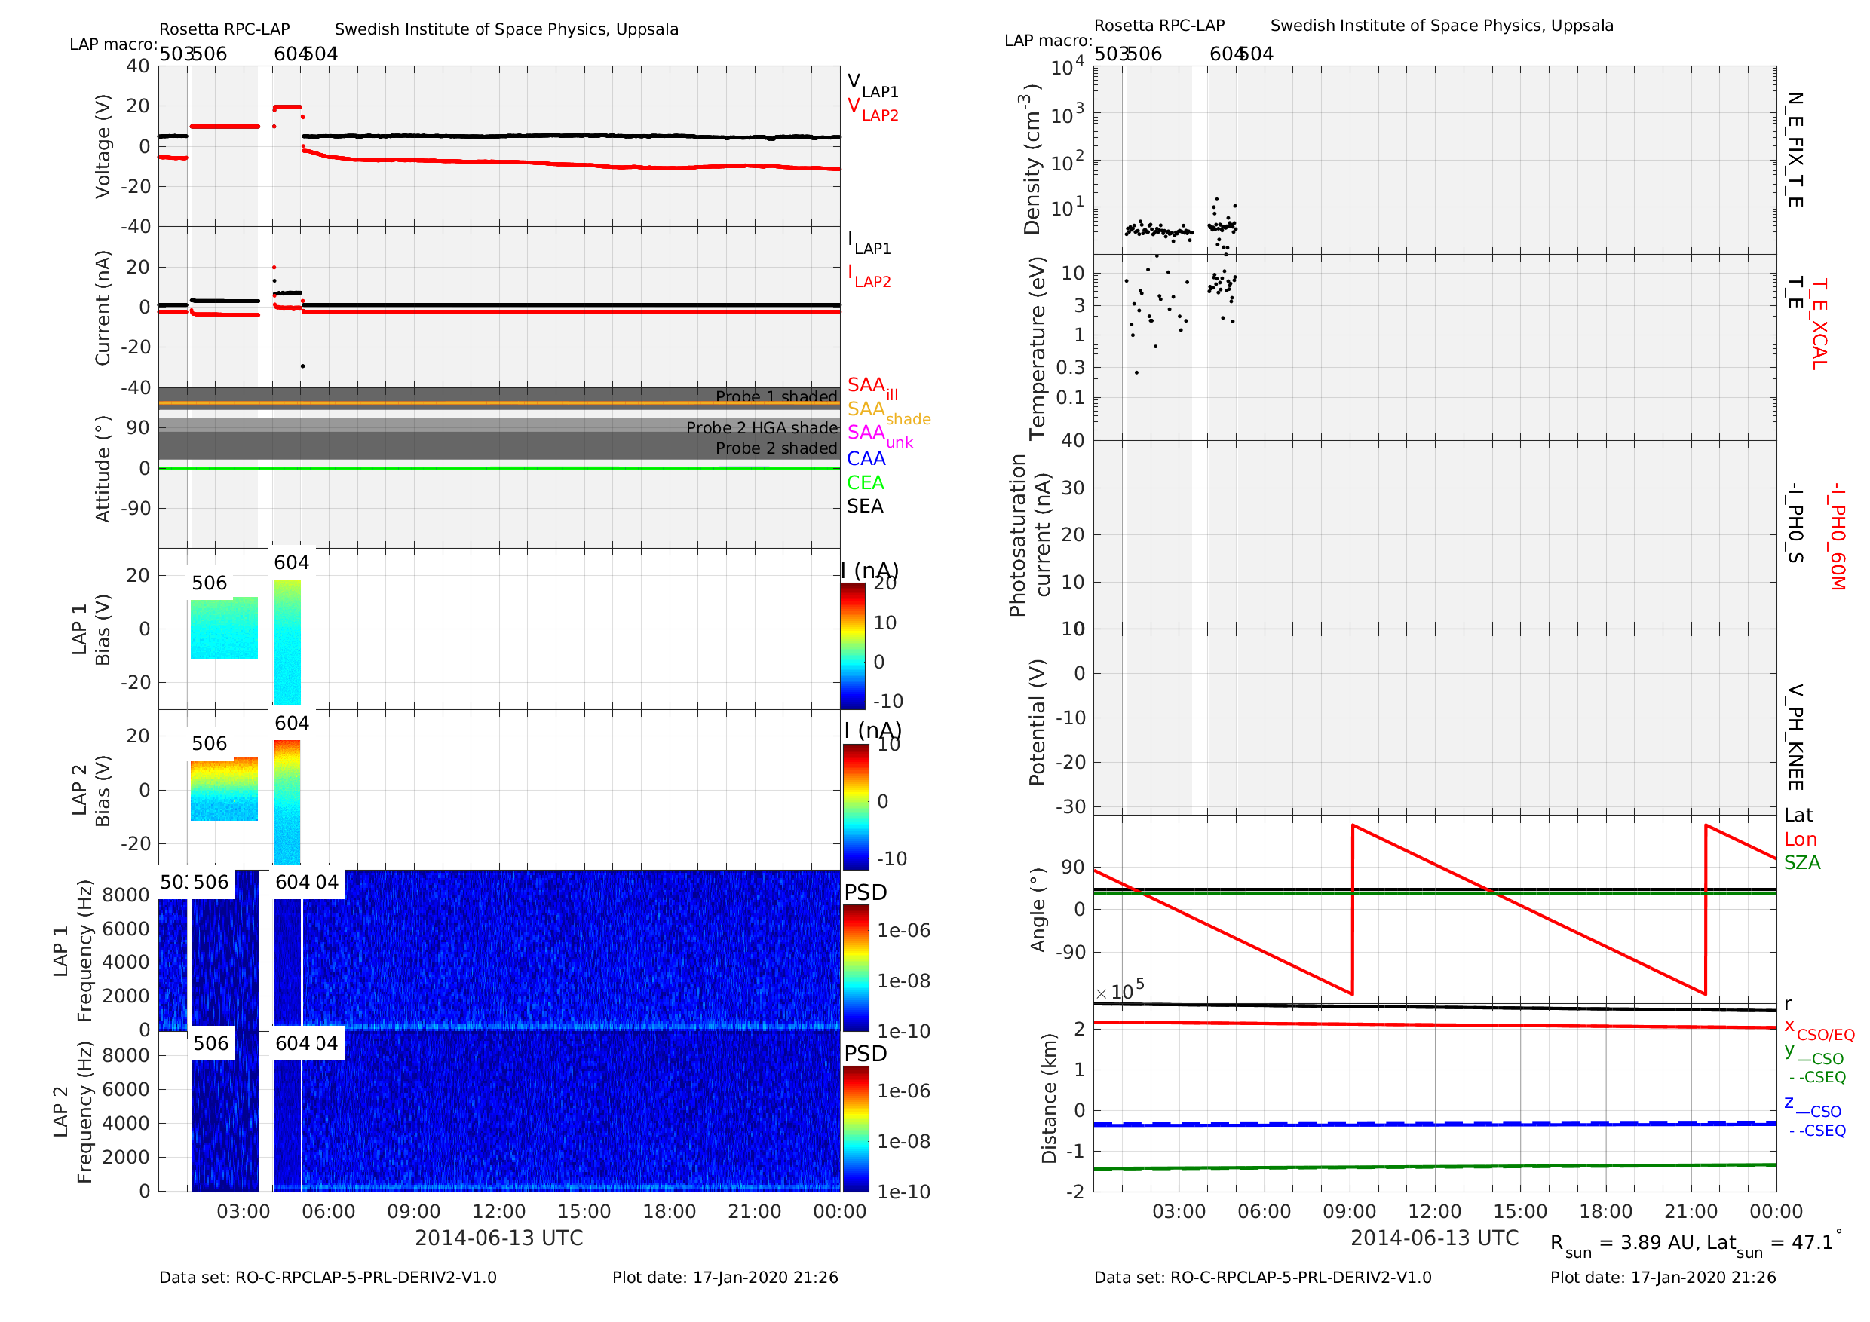
Task: Click the LAP 2 bias current colorbar
Action: coord(856,806)
